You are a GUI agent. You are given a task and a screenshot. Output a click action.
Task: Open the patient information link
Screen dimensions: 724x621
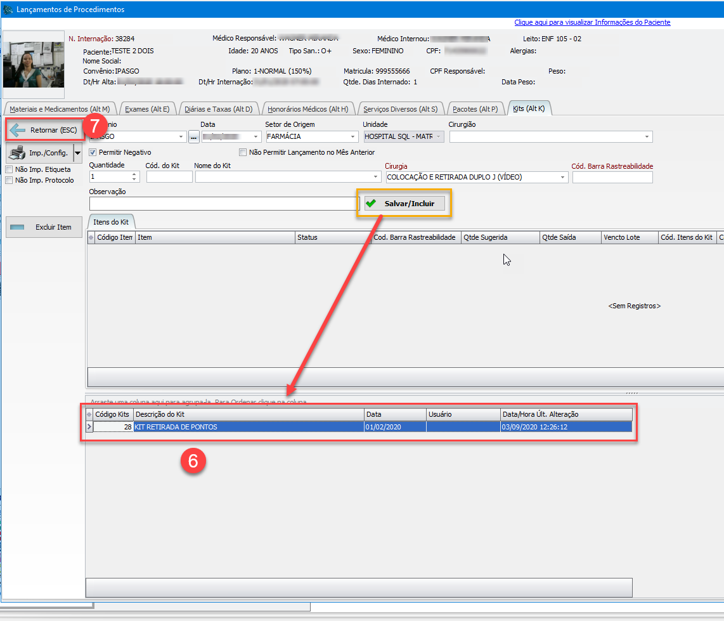point(592,22)
